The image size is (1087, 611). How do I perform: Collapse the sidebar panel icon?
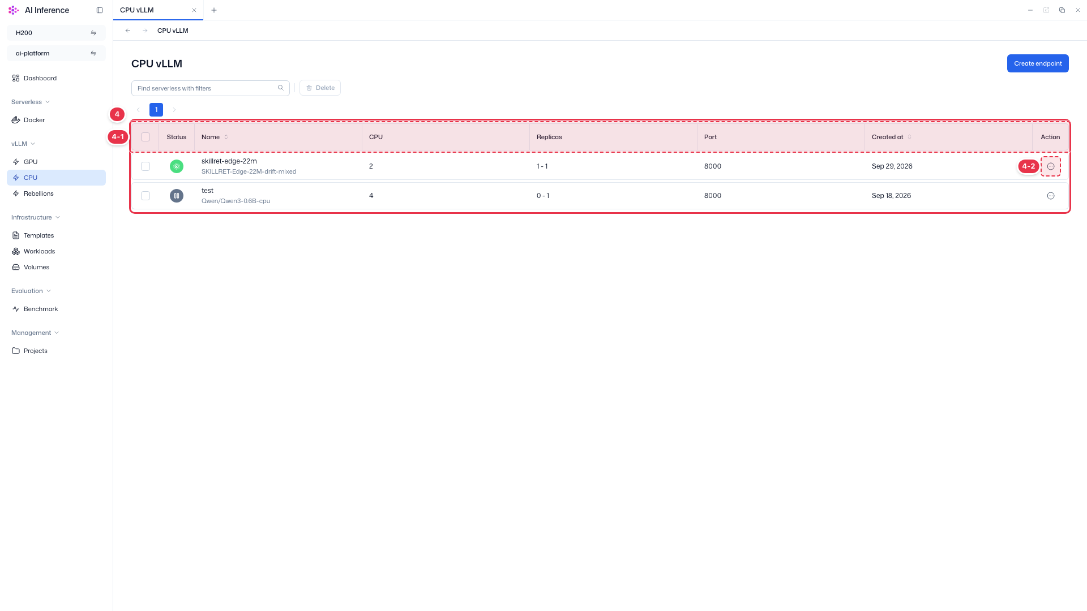pos(100,10)
